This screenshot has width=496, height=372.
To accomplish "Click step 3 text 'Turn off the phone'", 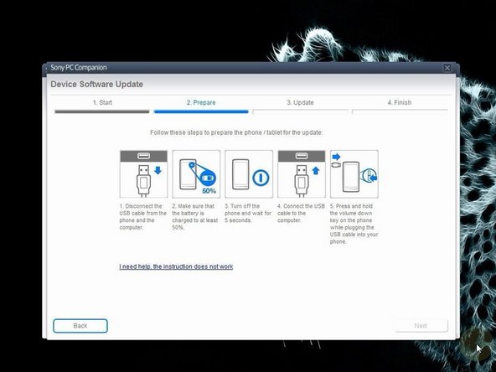I will point(248,213).
